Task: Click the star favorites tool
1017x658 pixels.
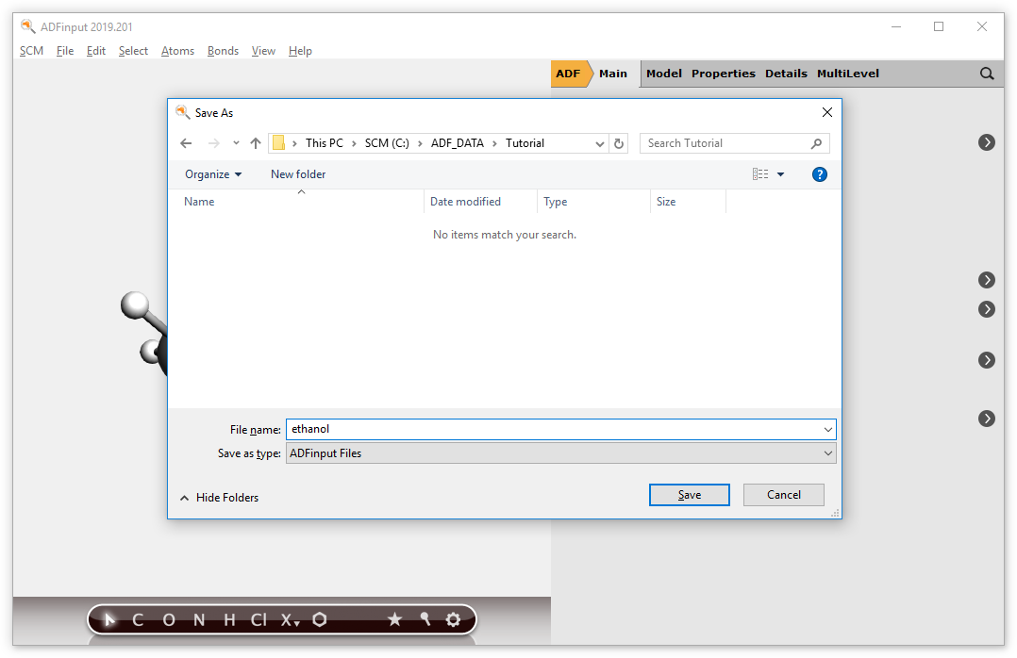Action: pyautogui.click(x=394, y=619)
